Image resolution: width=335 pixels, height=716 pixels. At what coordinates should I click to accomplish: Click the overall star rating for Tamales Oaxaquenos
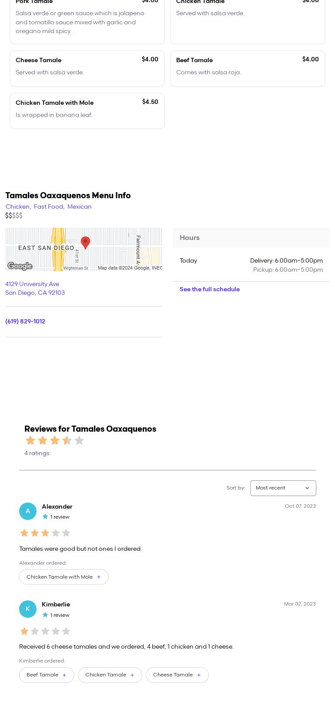pos(54,440)
